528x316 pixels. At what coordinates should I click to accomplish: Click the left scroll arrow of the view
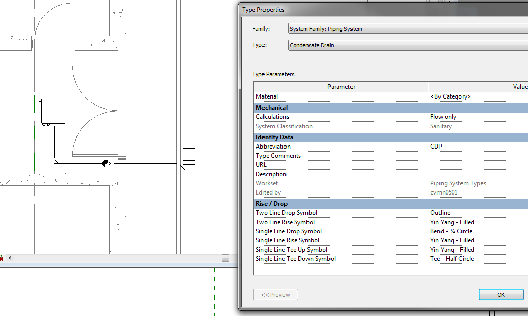pos(9,258)
